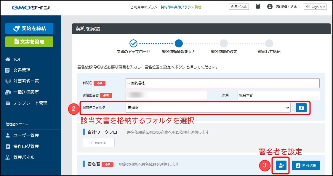The width and height of the screenshot is (333, 176).
Task: Expand the 保管先フォルダ dropdown
Action: (208, 108)
